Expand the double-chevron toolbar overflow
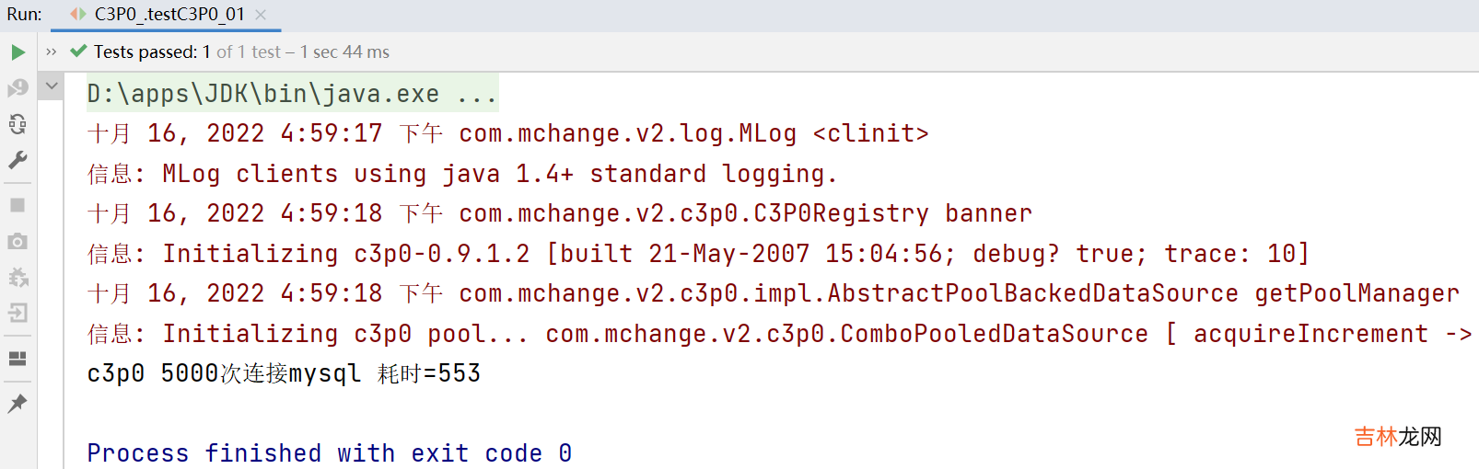The height and width of the screenshot is (469, 1479). click(x=52, y=52)
